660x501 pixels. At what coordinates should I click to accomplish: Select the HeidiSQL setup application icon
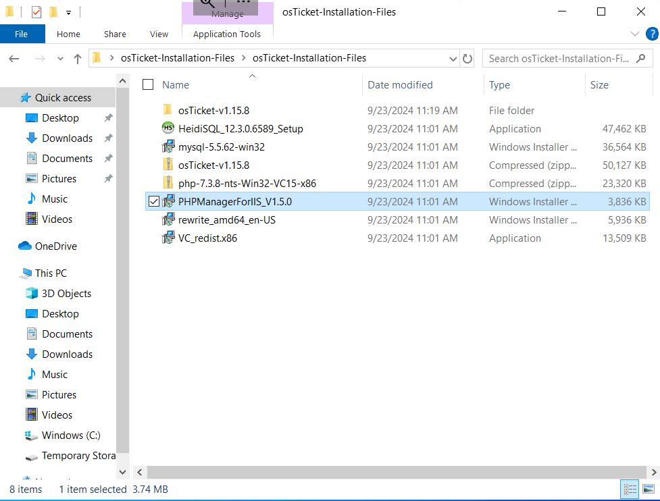click(168, 128)
